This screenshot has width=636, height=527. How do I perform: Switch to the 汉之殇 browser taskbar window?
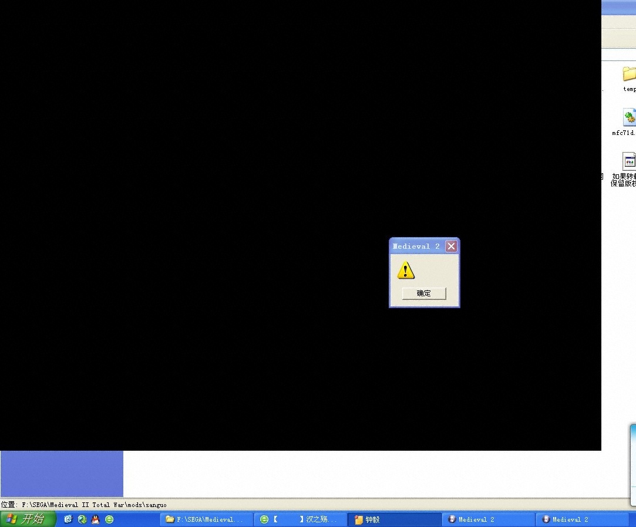(x=300, y=519)
